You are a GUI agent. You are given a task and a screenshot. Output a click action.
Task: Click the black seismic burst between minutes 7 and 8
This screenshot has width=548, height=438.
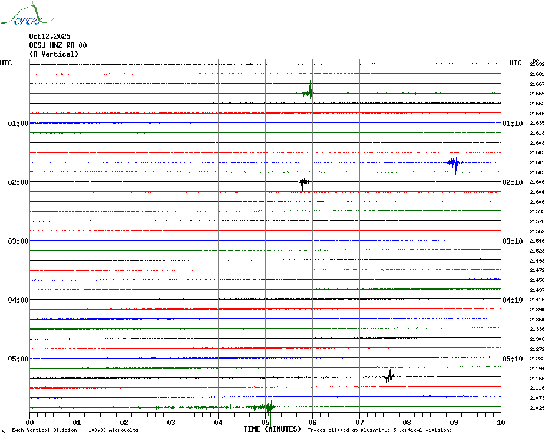tap(389, 377)
